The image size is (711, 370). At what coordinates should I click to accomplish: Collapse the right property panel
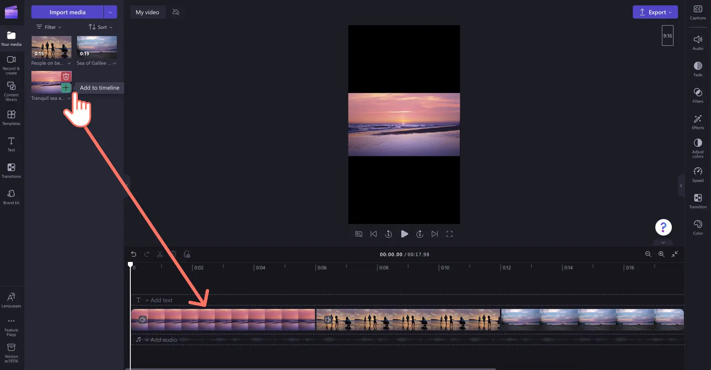click(681, 186)
